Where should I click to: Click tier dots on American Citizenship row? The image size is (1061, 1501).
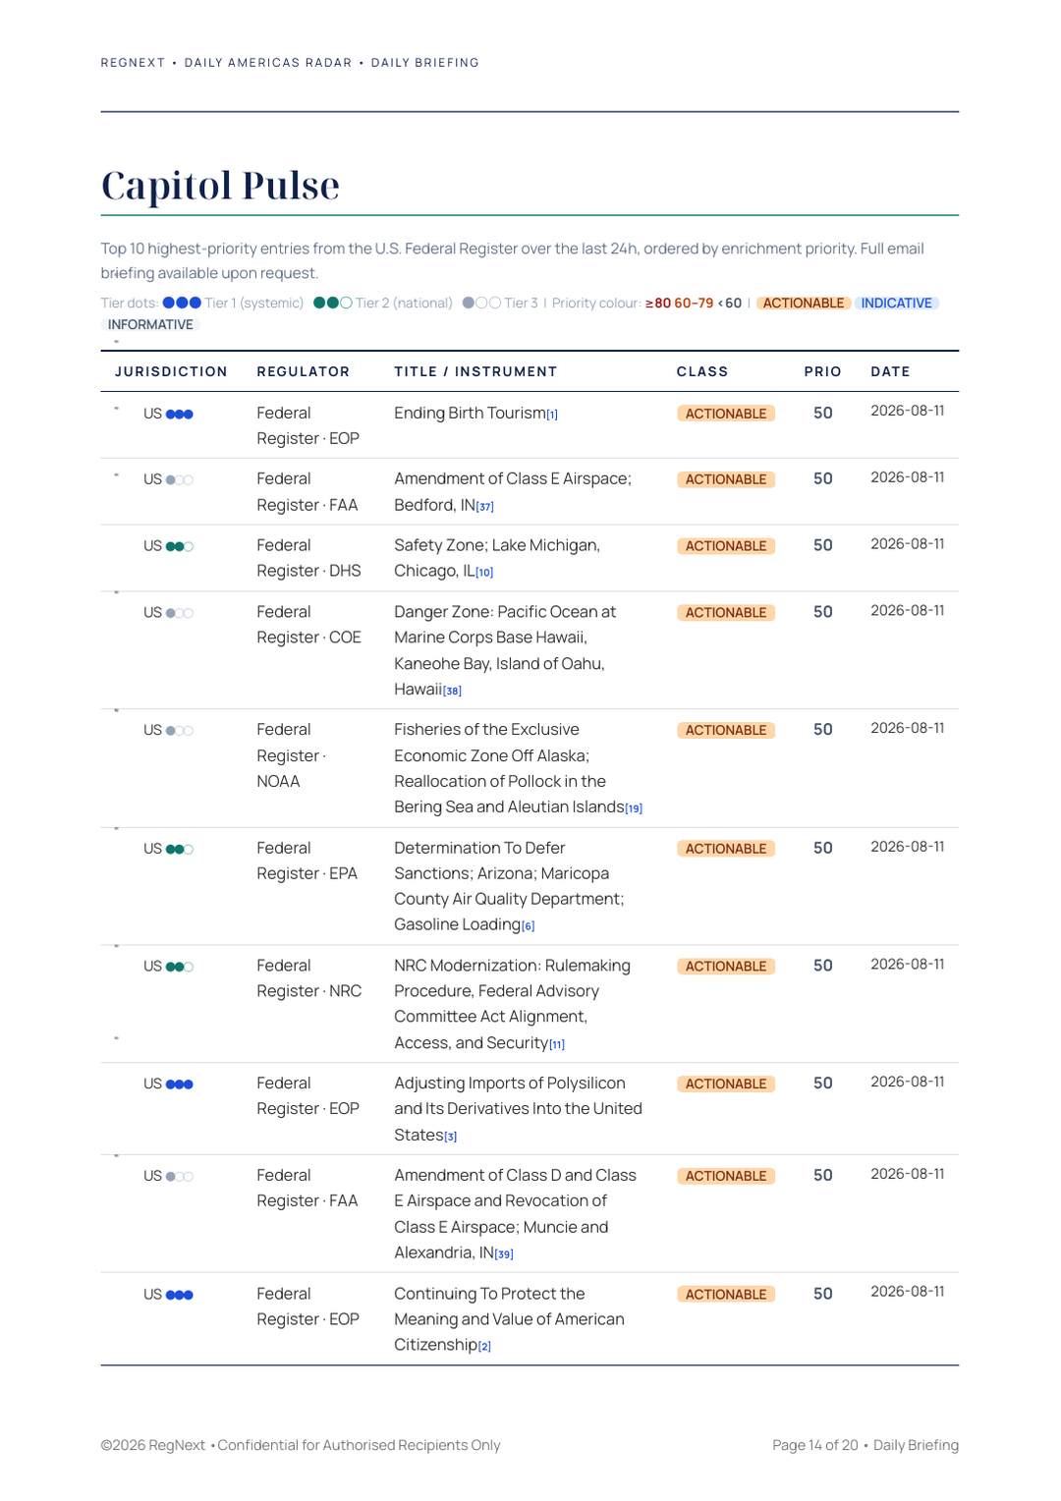pos(180,1296)
